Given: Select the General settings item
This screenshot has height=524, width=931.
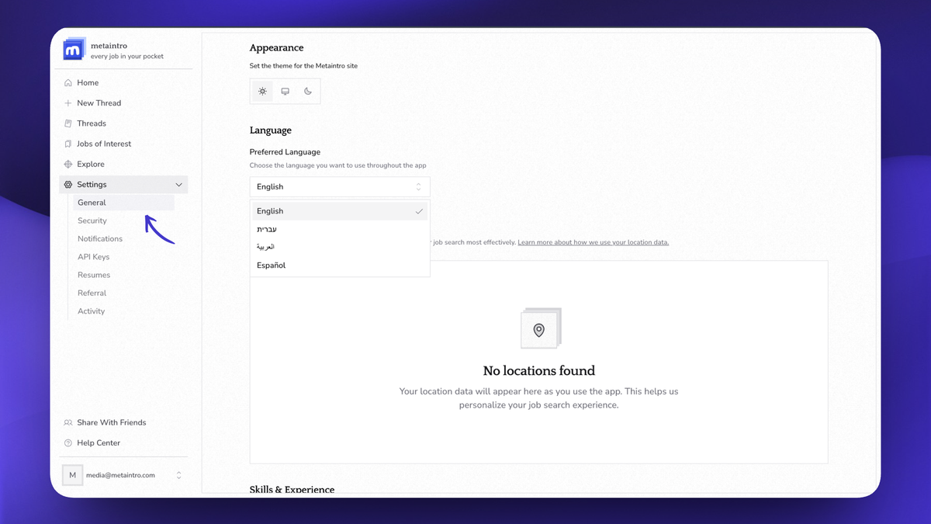Looking at the screenshot, I should [x=124, y=203].
